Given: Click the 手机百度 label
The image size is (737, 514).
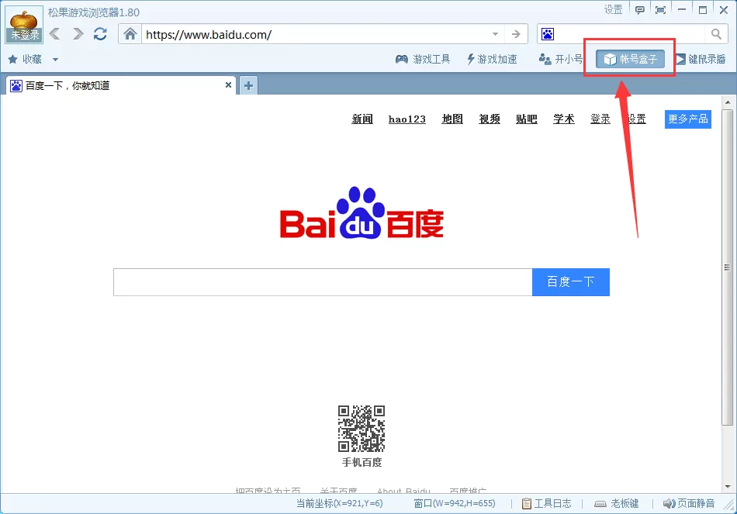Looking at the screenshot, I should click(362, 463).
